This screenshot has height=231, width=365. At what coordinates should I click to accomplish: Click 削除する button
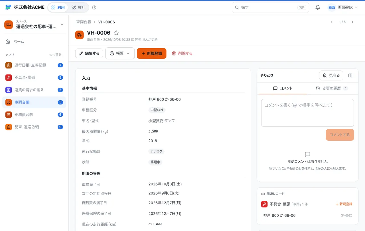pos(182,53)
